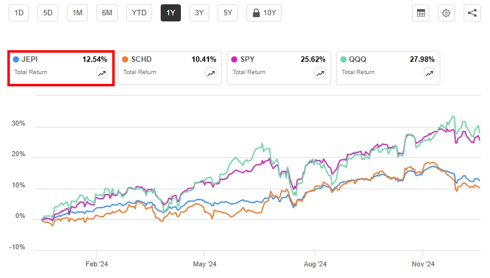This screenshot has width=490, height=278.
Task: Click the Nov '24 axis label
Action: [423, 264]
